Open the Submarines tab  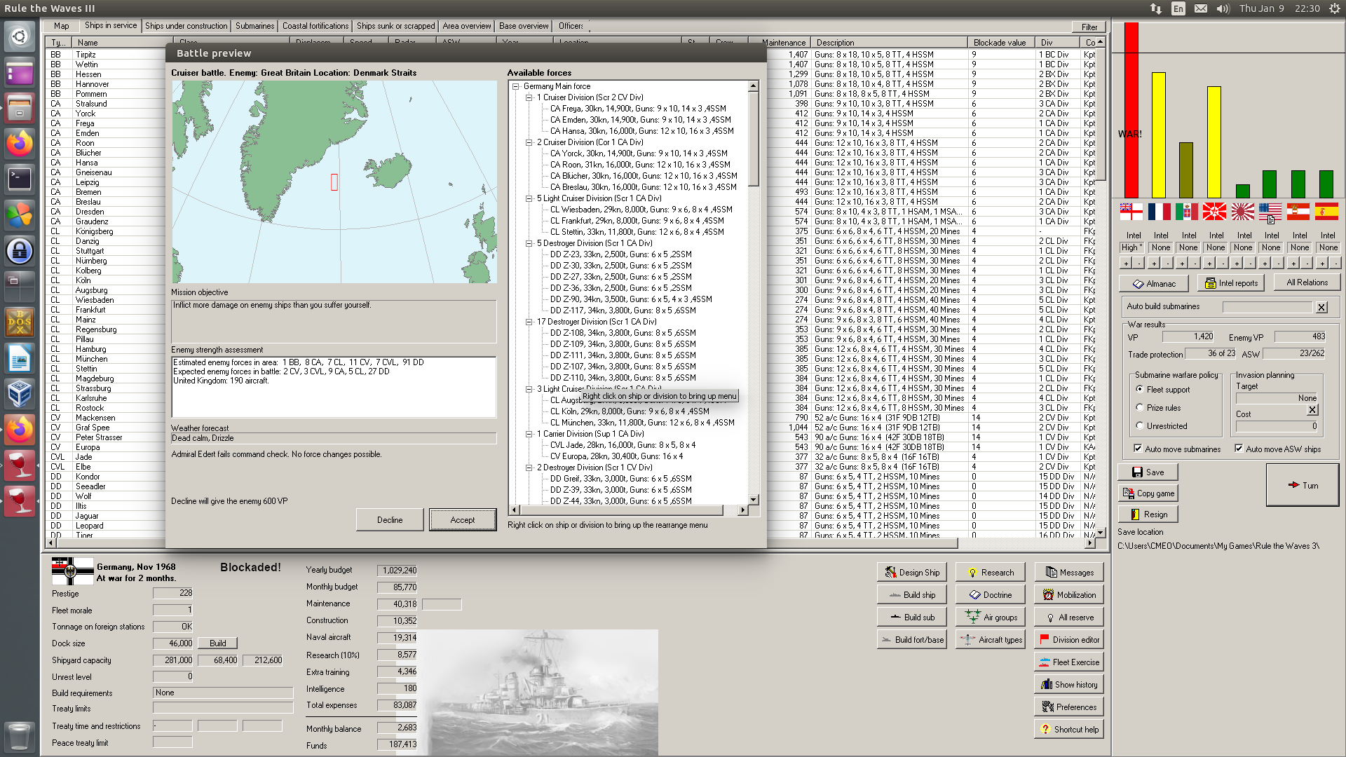(255, 26)
